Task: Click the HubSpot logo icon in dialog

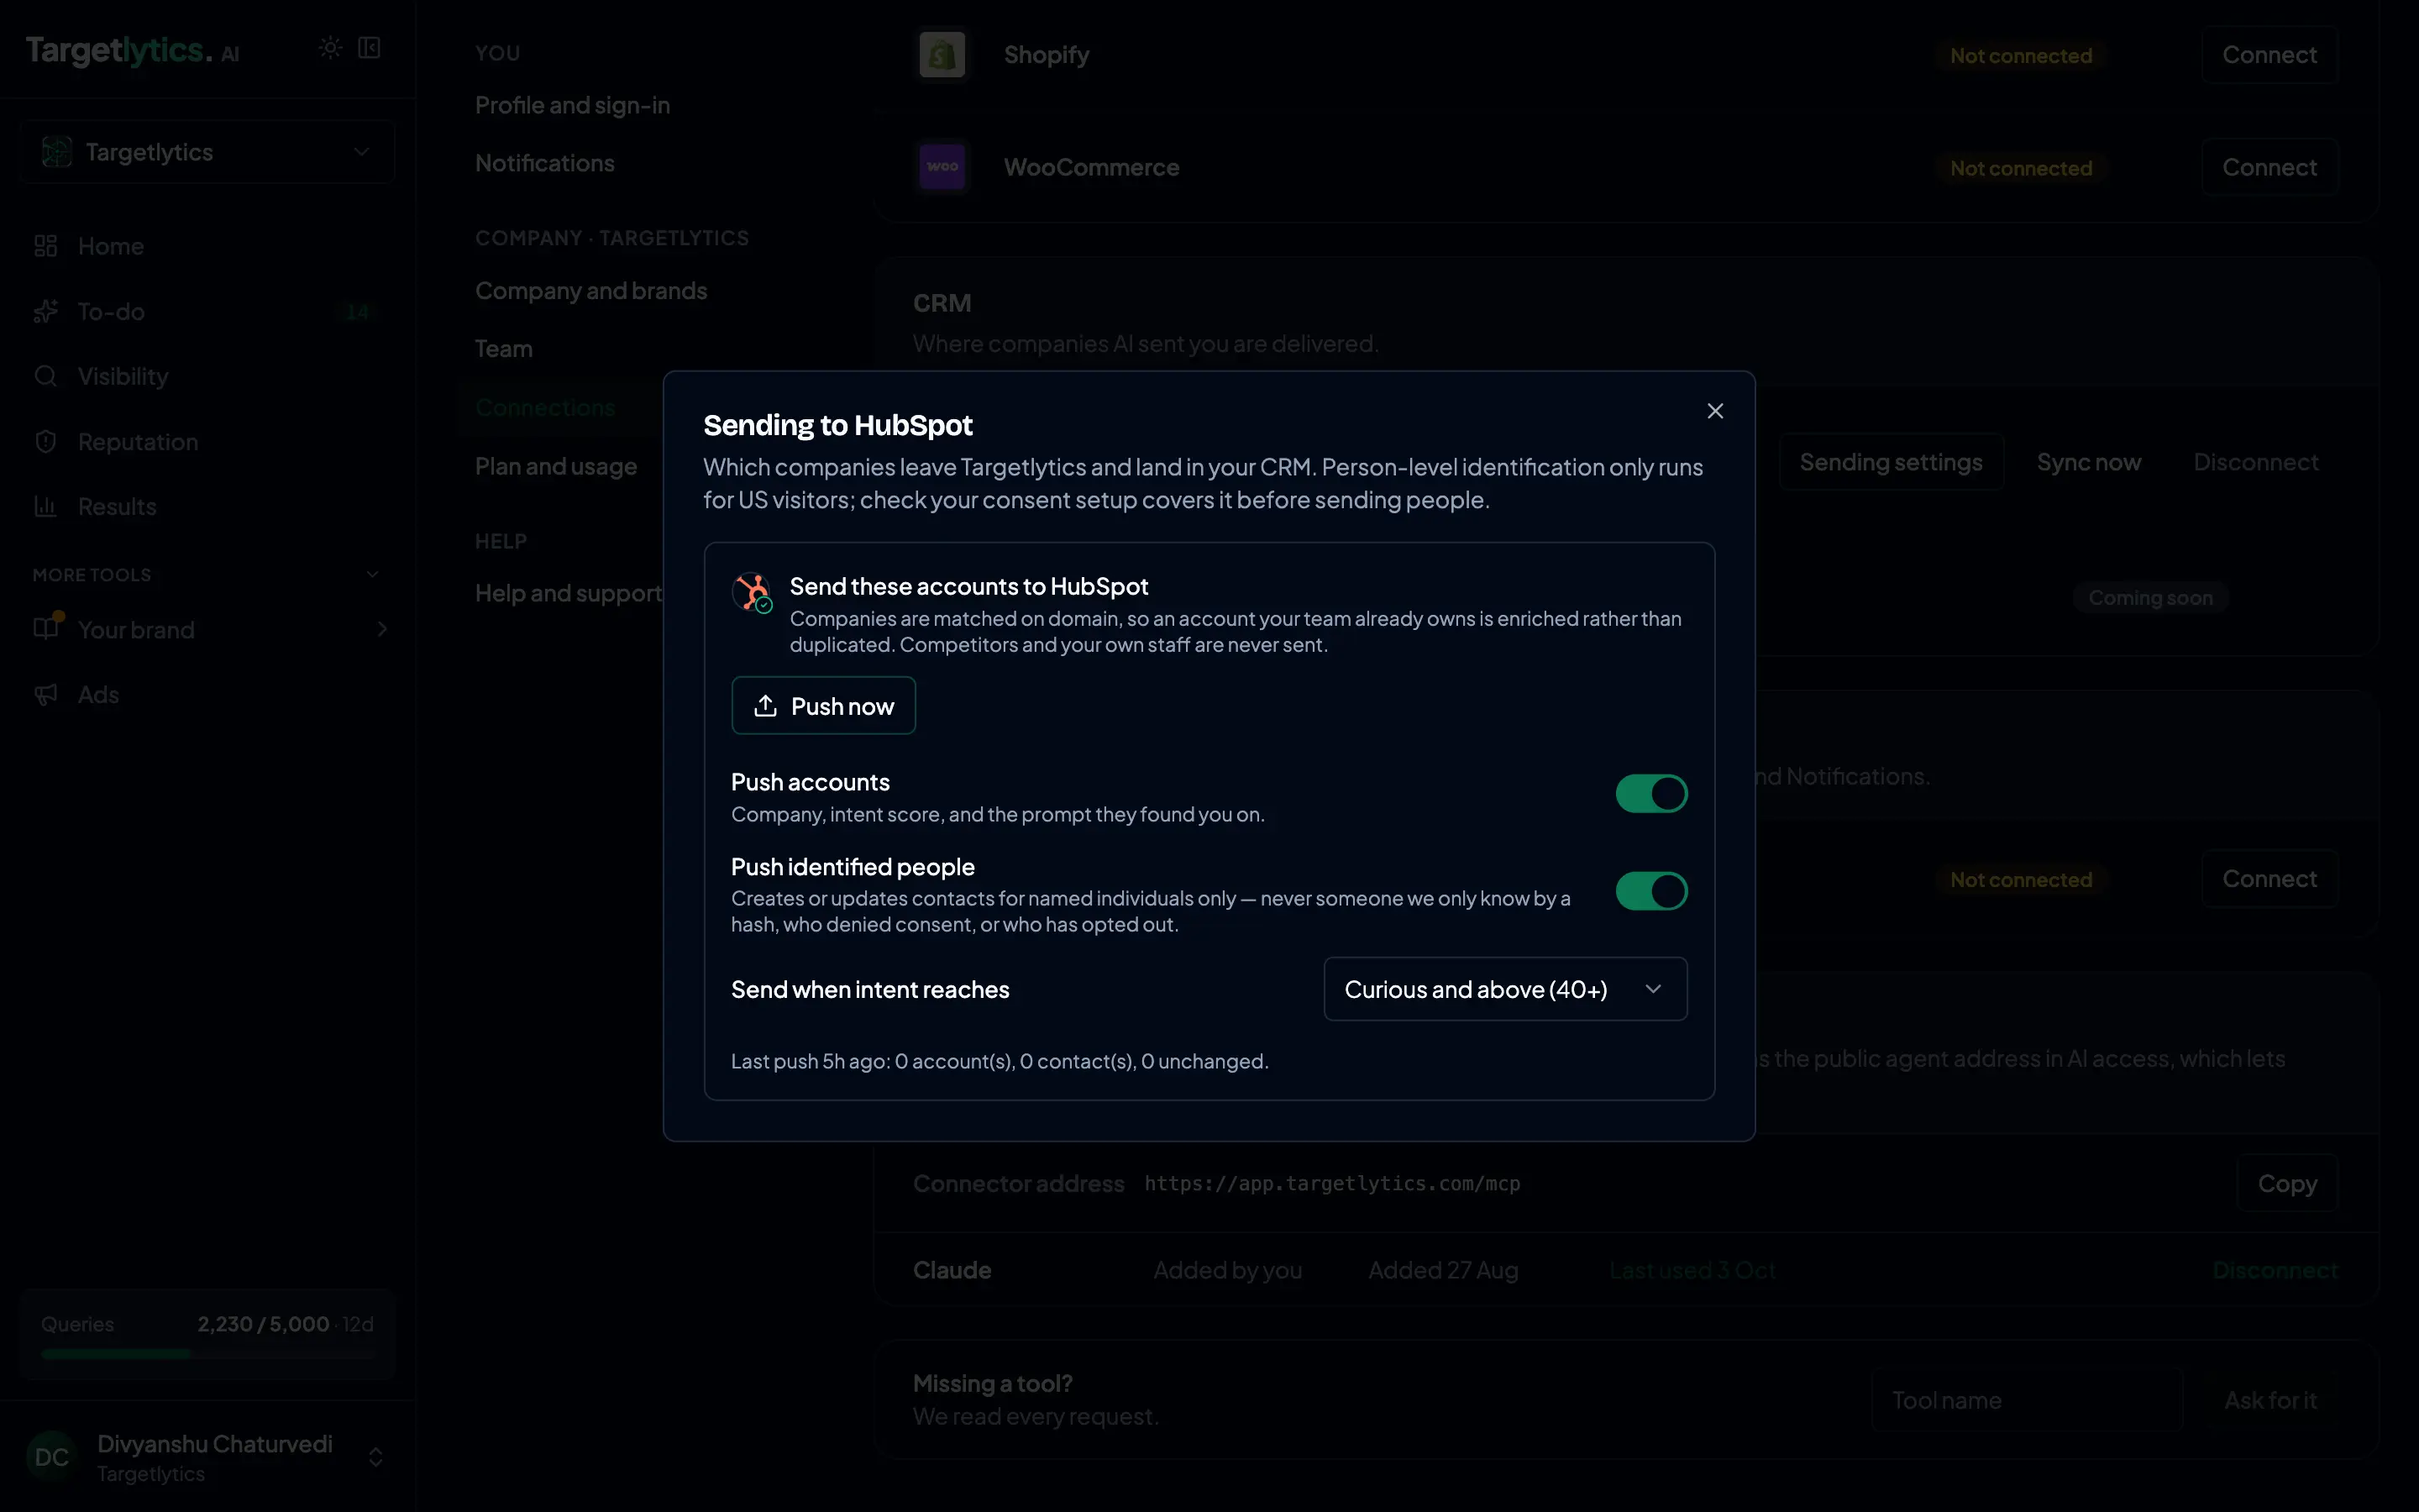Action: coord(752,592)
